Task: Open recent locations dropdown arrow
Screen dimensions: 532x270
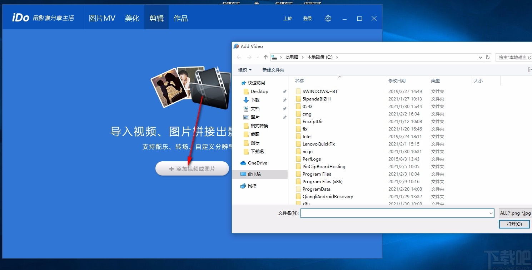Action: 257,57
